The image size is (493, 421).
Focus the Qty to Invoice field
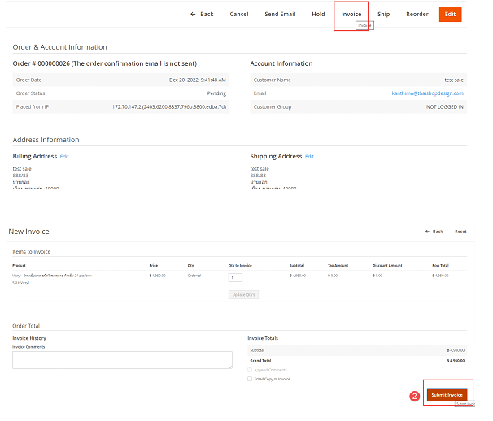coord(235,277)
